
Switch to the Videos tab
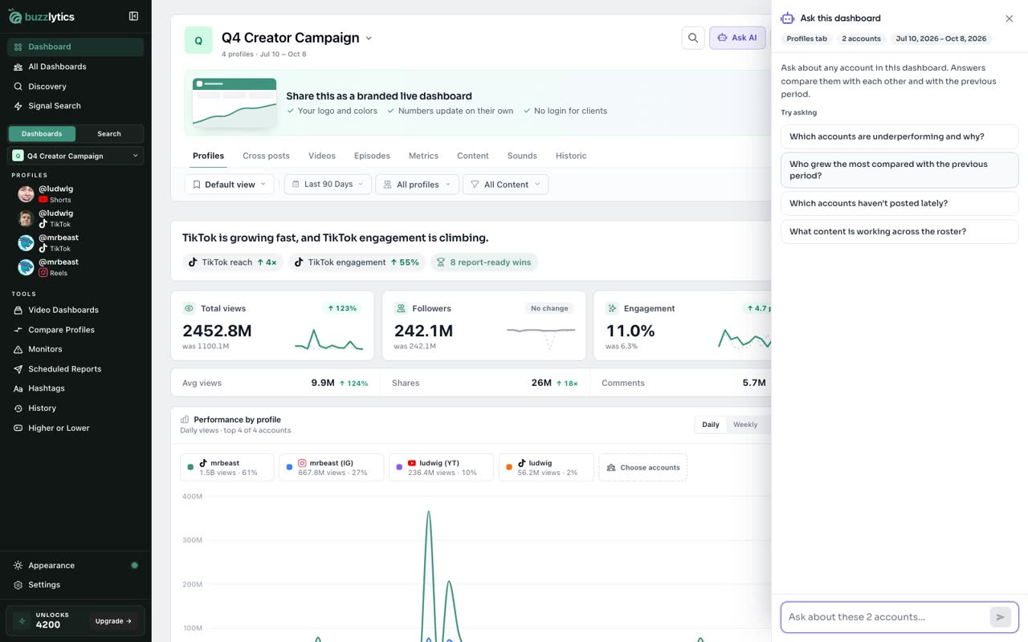click(x=322, y=156)
